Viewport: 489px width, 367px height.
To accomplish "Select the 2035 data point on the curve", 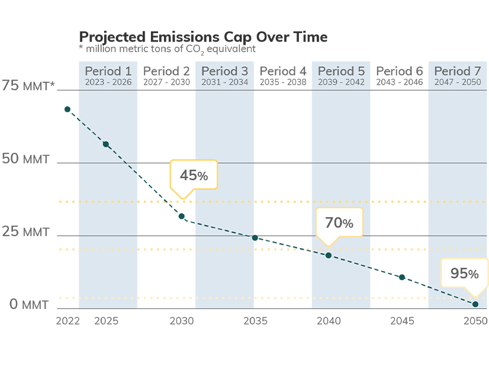I will click(255, 238).
